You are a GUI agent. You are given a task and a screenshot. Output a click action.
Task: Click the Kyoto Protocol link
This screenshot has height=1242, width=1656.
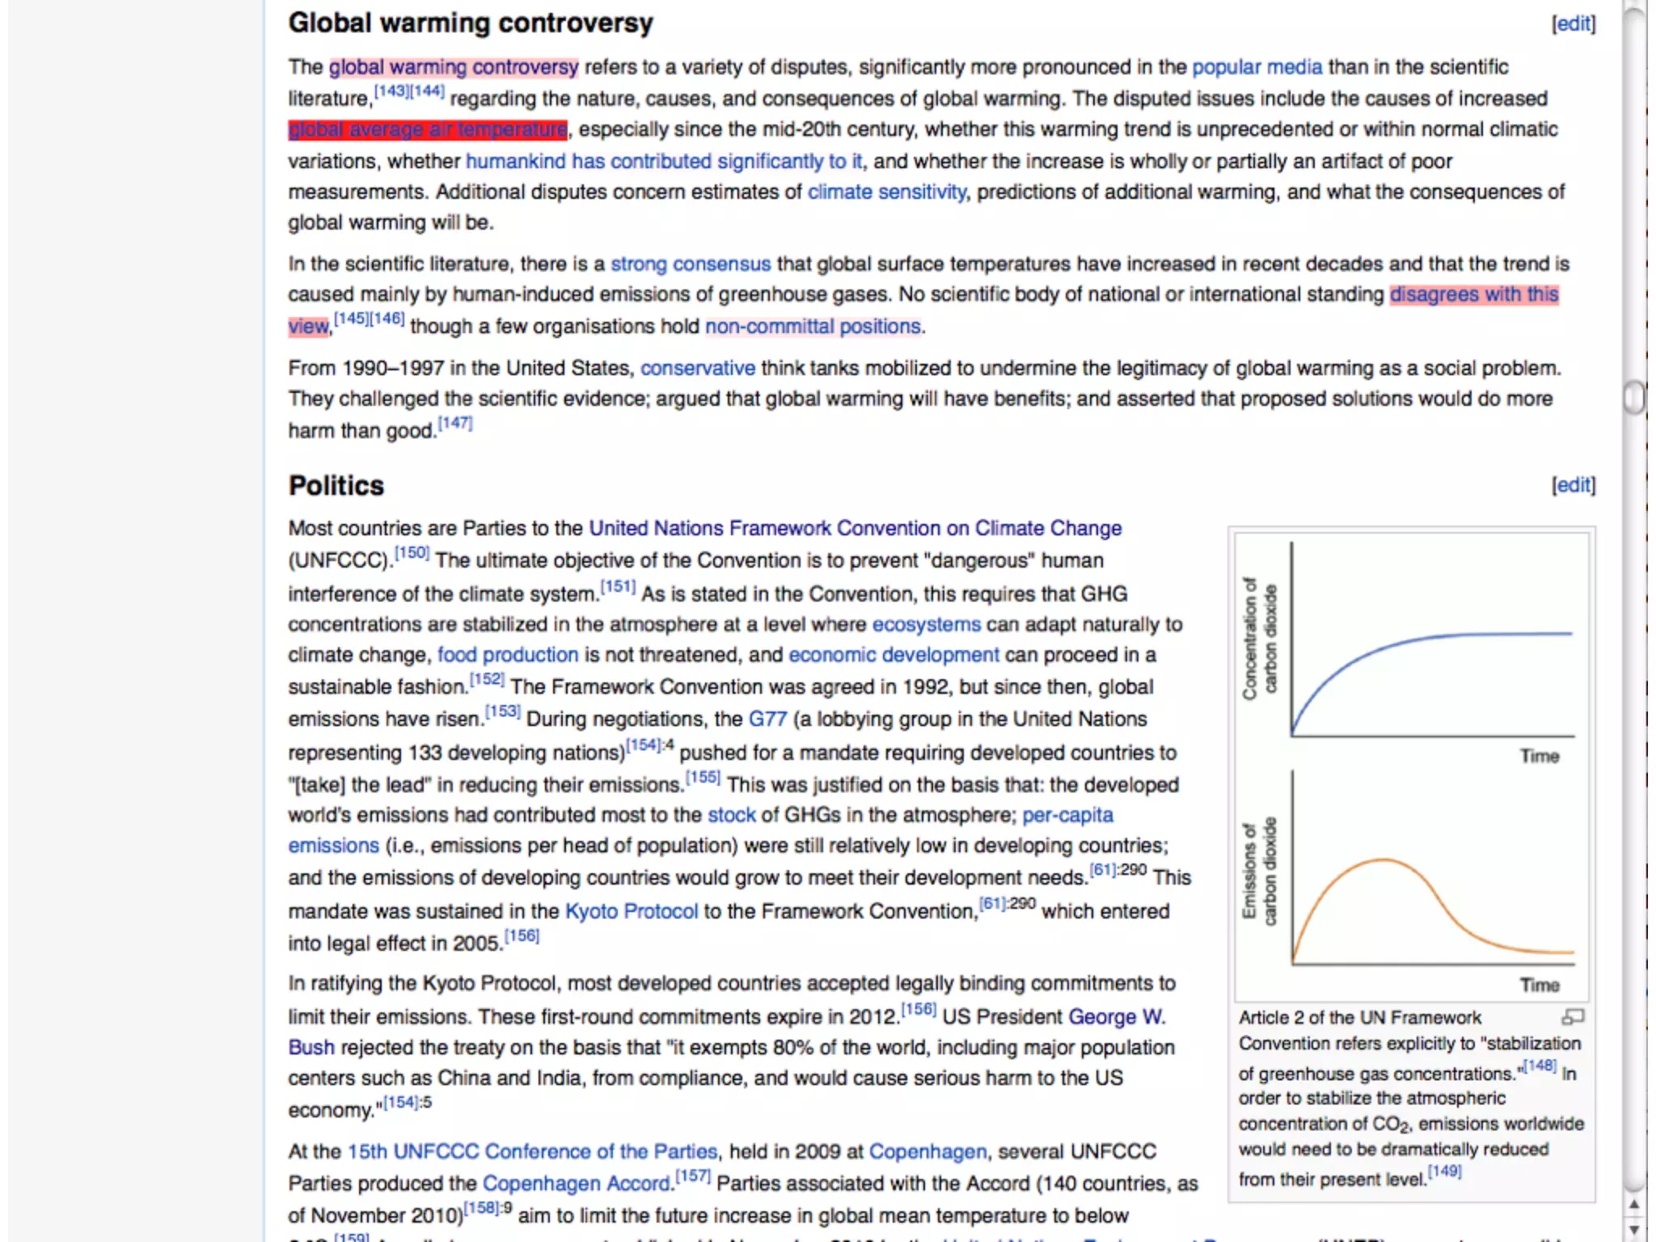point(631,911)
